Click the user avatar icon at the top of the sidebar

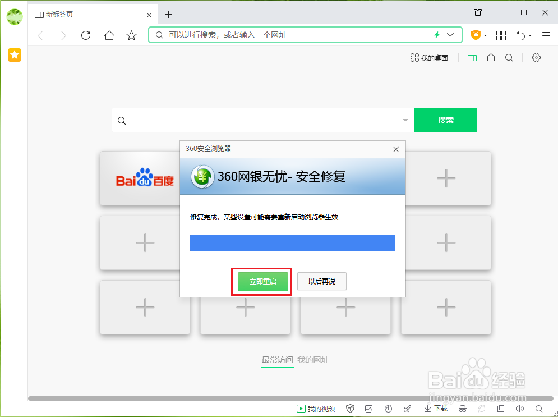pos(15,16)
